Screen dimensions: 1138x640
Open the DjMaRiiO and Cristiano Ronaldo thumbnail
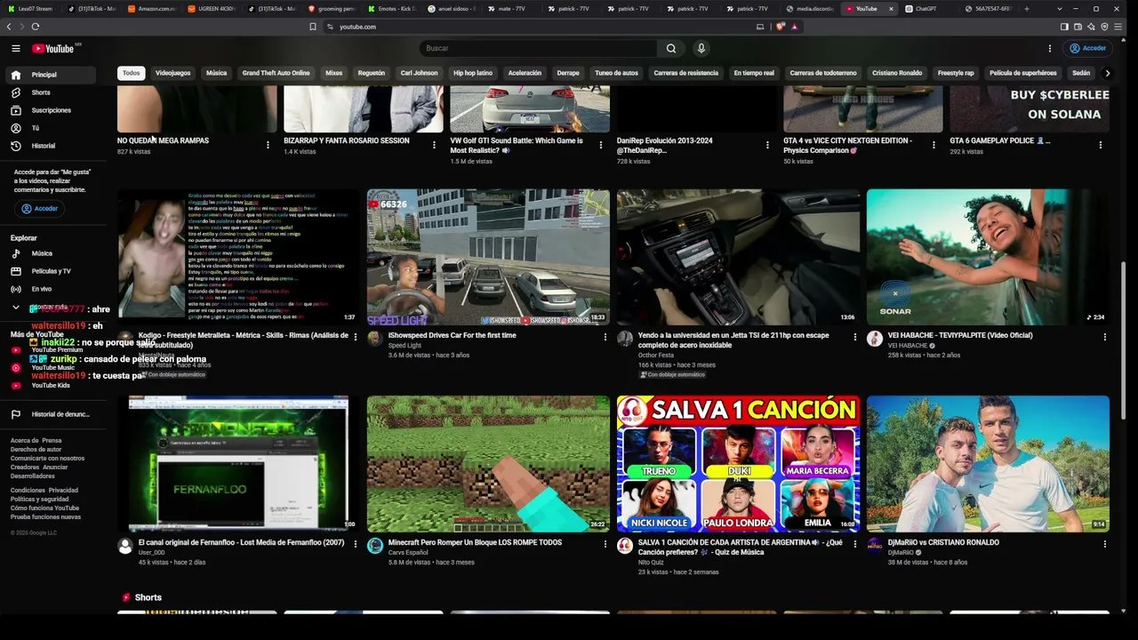[x=988, y=464]
